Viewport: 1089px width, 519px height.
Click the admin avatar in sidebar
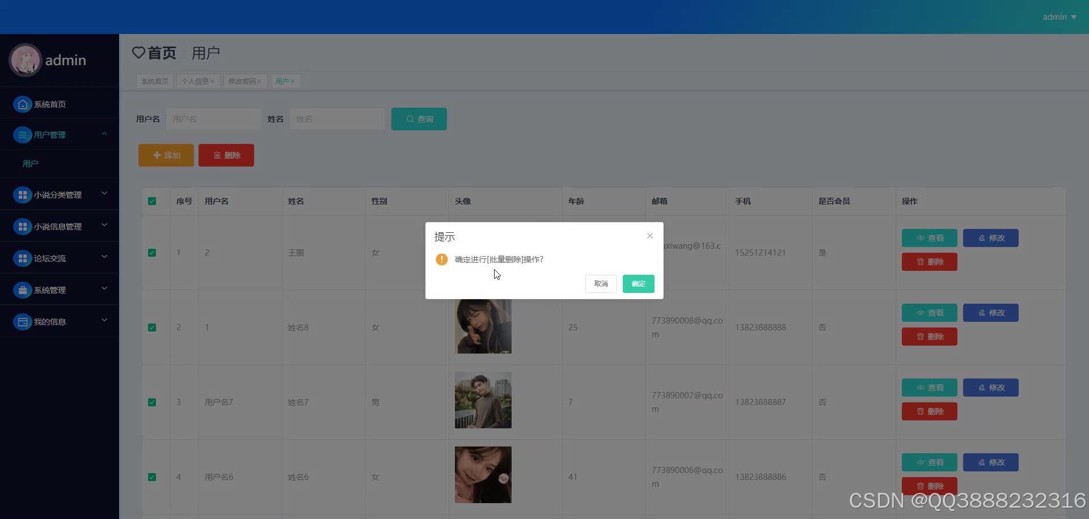point(25,60)
